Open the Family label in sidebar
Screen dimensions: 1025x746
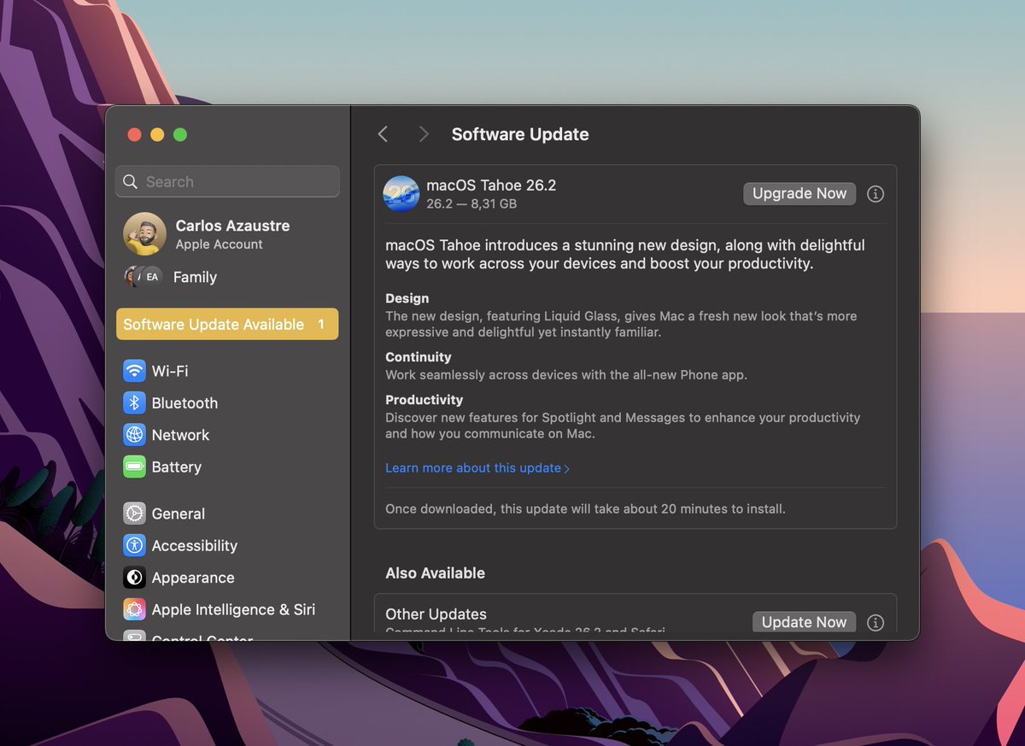[195, 277]
